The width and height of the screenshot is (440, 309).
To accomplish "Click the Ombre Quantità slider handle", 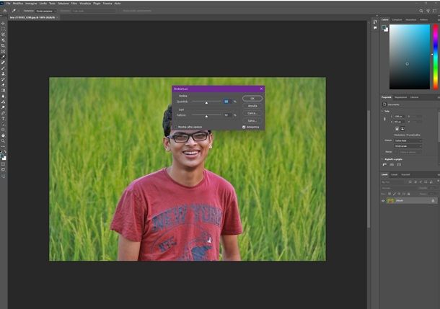I will tap(207, 103).
